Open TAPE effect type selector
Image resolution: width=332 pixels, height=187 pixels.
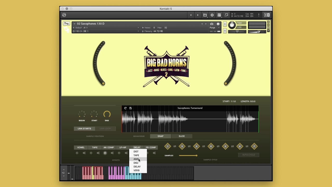95,148
